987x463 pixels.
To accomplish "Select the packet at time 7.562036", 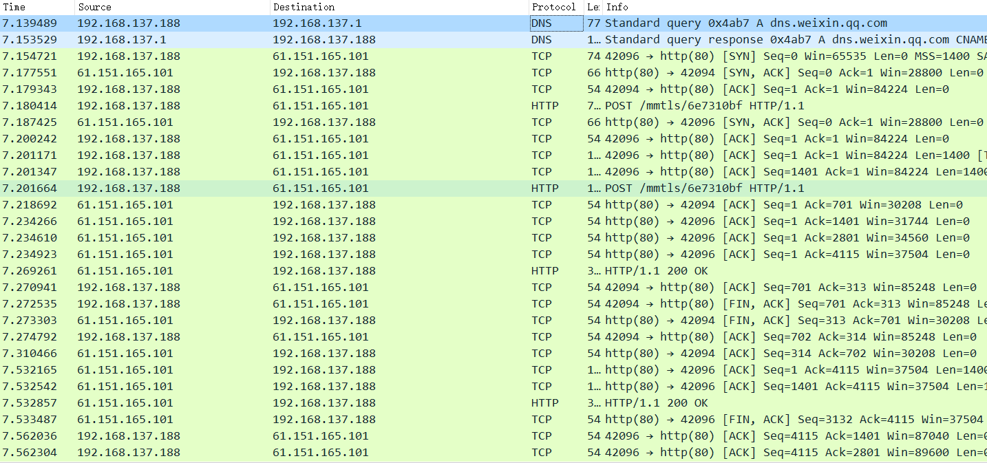I will [493, 436].
